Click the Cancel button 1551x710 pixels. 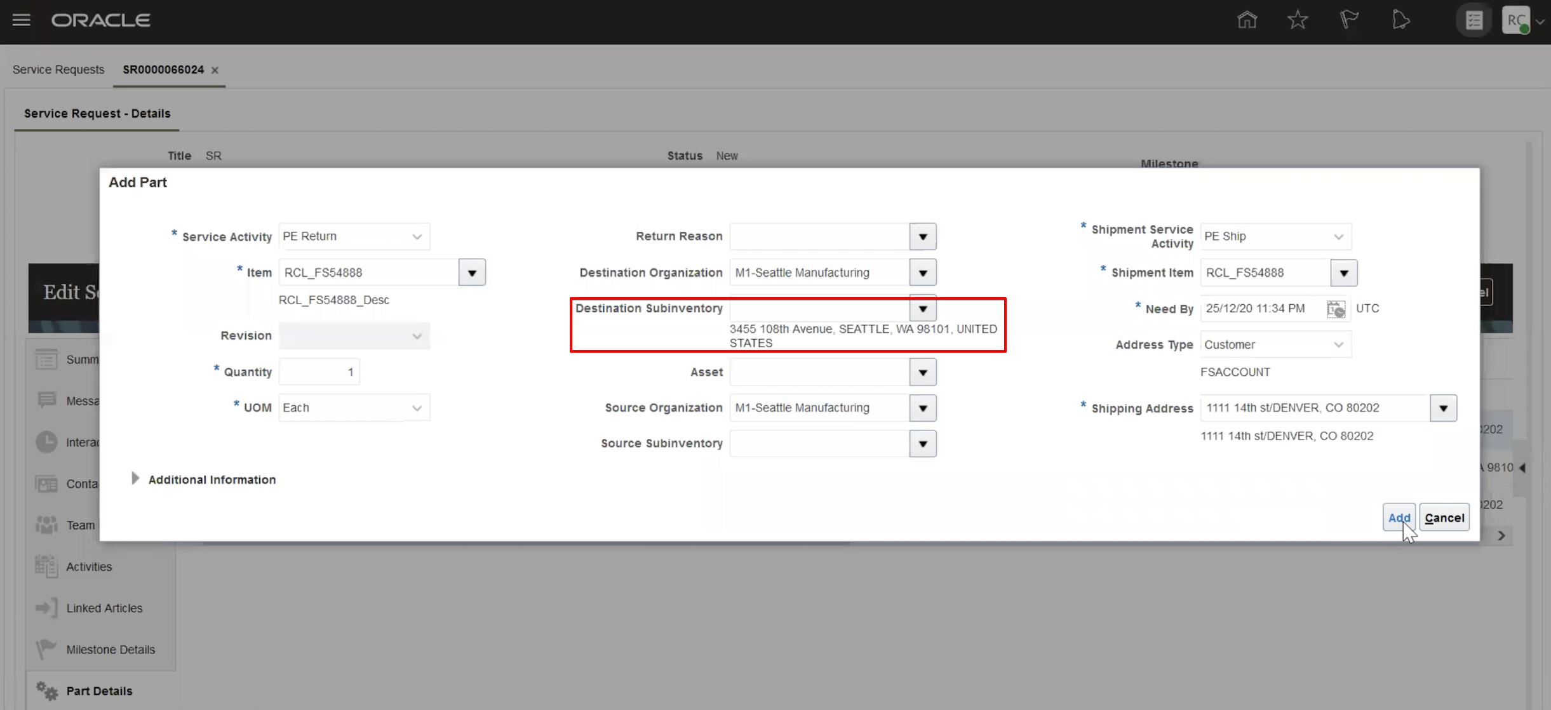pos(1444,517)
